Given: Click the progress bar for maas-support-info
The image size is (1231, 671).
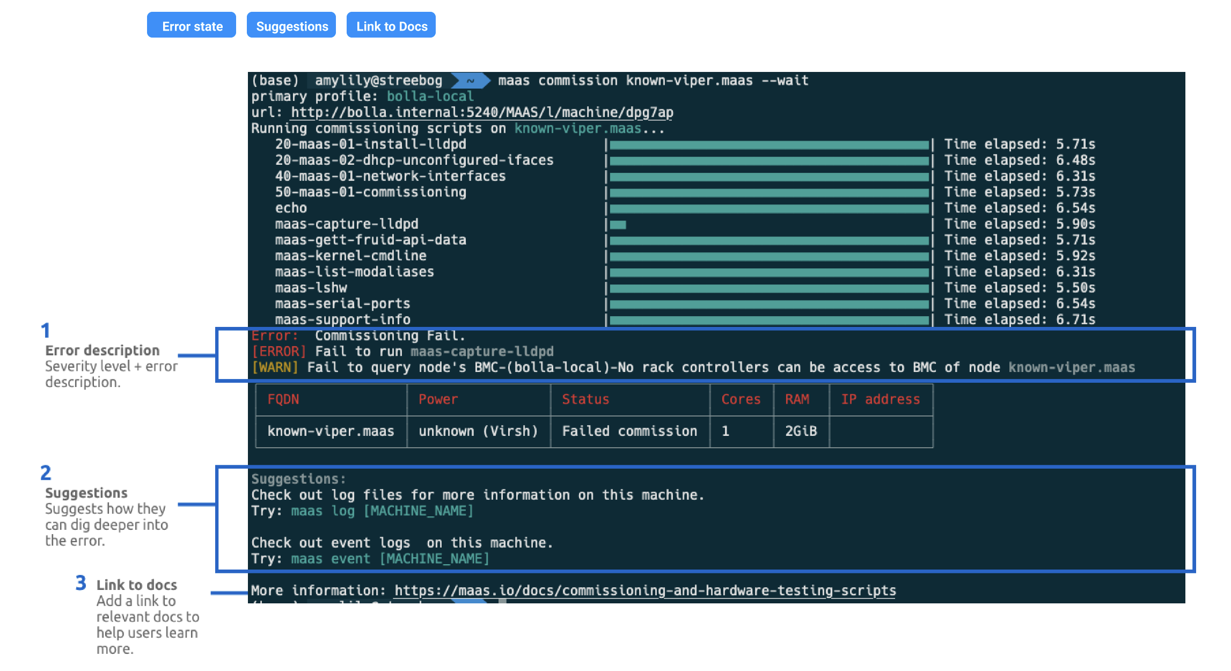Looking at the screenshot, I should tap(769, 320).
